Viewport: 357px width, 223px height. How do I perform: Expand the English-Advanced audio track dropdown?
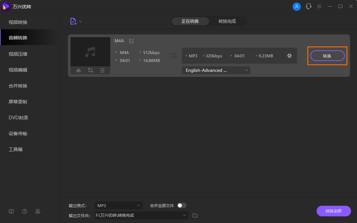216,70
